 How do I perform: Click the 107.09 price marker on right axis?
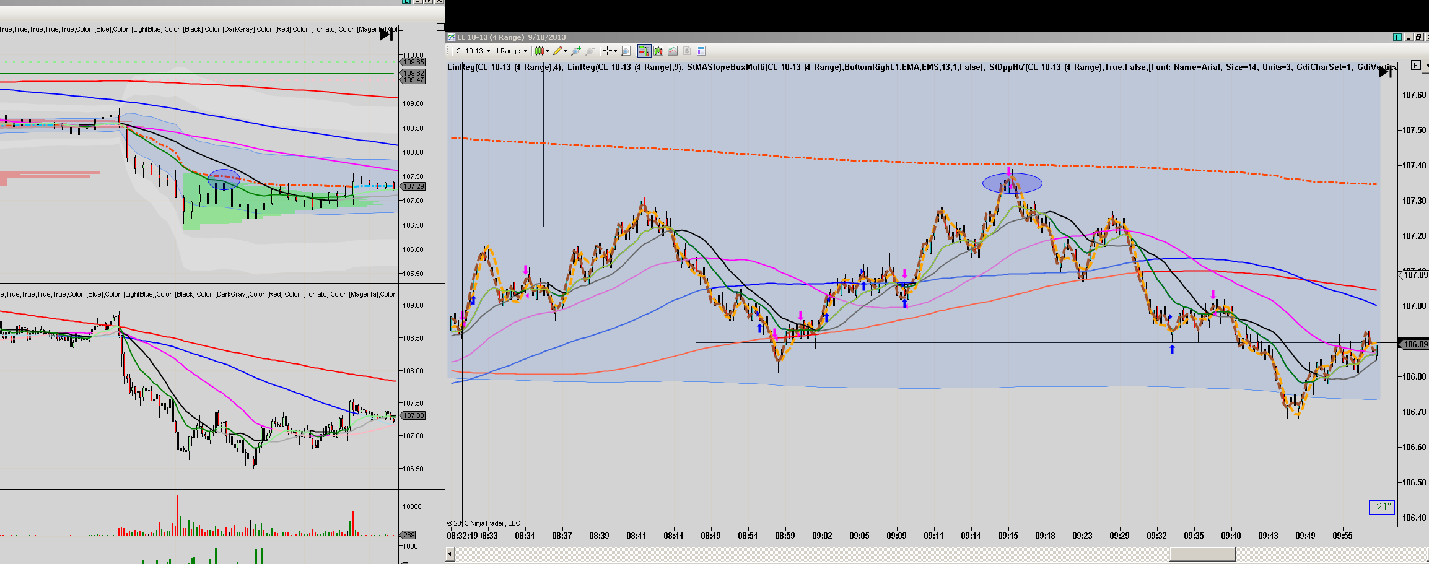point(1414,275)
